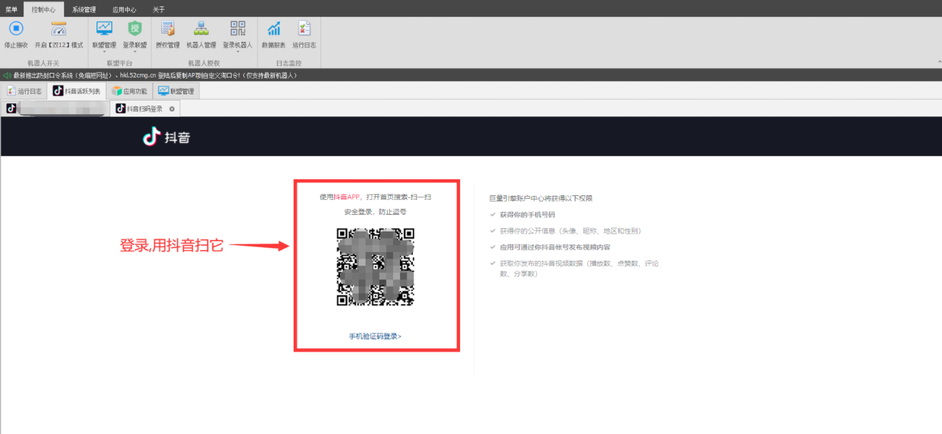
Task: Collapse the ribbon with the corner arrow
Action: pos(938,61)
